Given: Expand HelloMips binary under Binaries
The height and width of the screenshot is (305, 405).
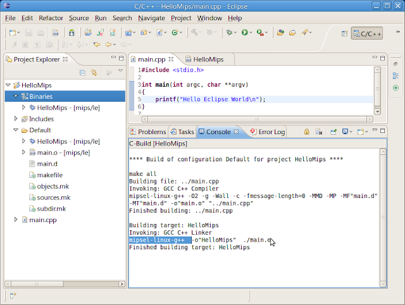Looking at the screenshot, I should [x=23, y=108].
